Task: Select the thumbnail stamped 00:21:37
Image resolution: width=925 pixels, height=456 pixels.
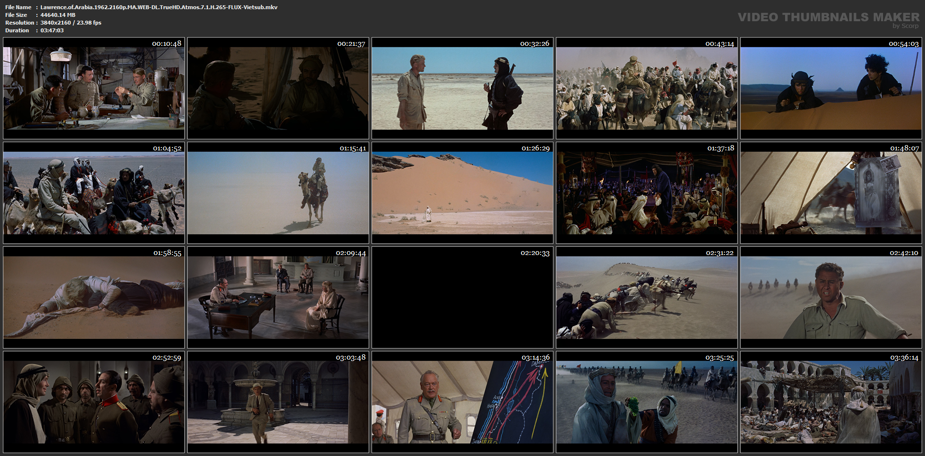Action: tap(278, 88)
